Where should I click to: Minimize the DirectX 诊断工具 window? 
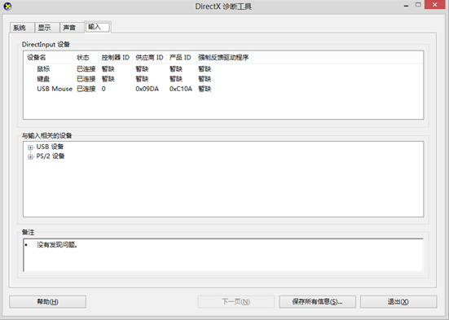(406, 6)
